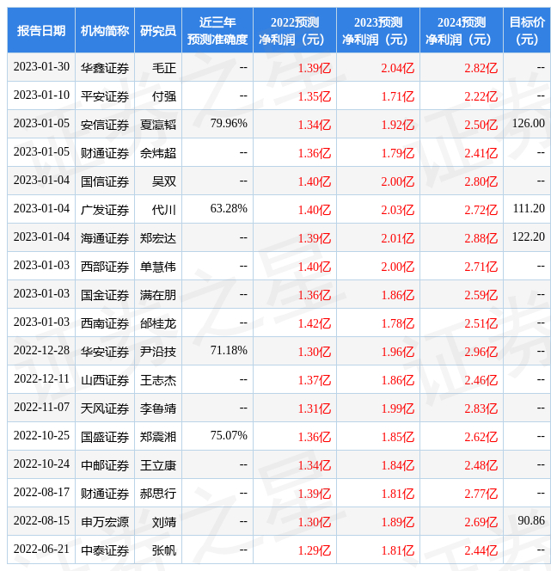Click the 机构简称 column header
This screenshot has width=551, height=571.
[105, 31]
